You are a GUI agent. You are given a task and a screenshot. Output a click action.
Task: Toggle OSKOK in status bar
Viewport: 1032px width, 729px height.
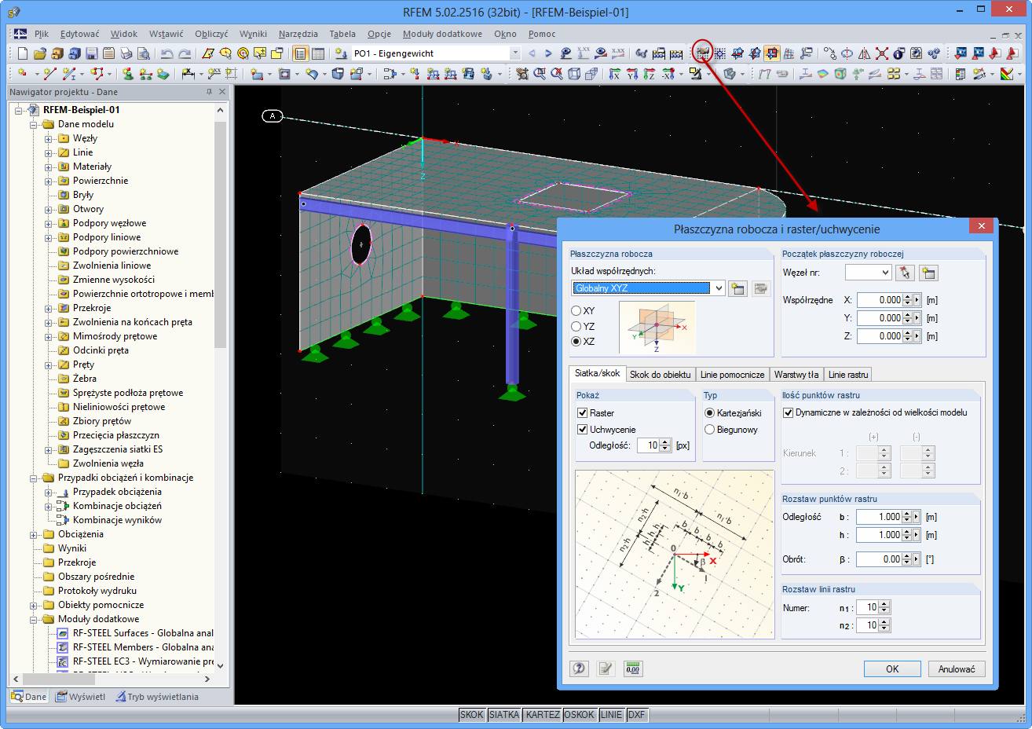[x=580, y=715]
